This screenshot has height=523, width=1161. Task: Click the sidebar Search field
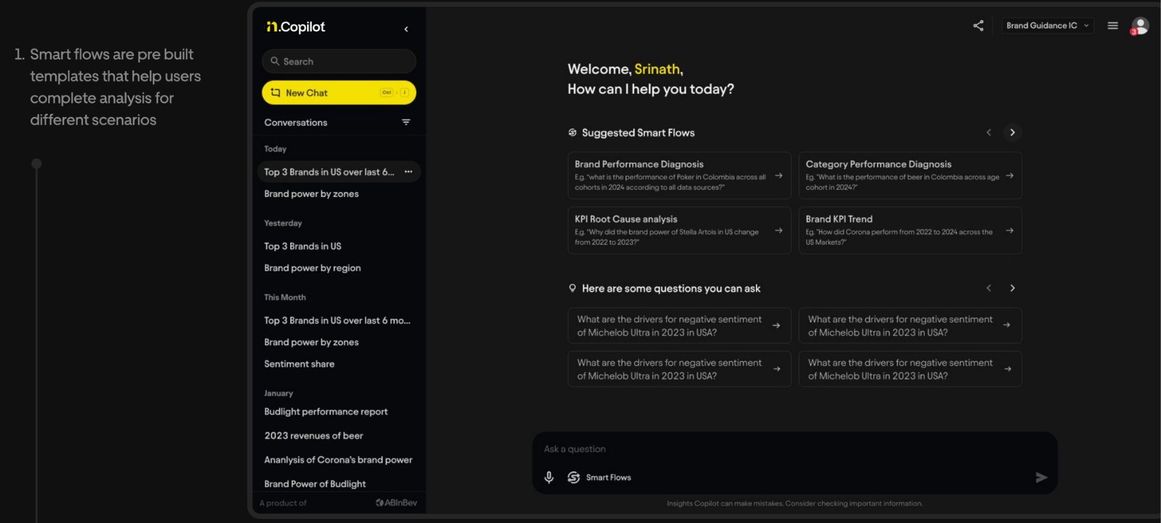[339, 61]
